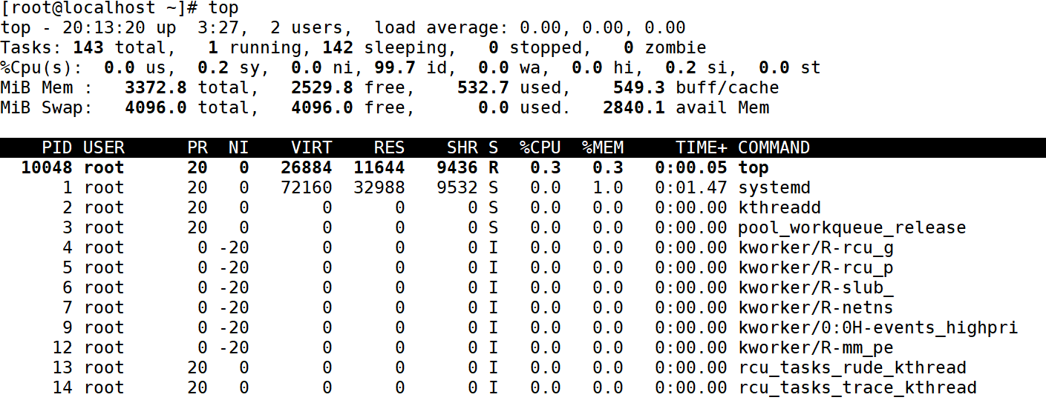Click the load average text
Screen dimensions: 1046x403
pos(530,28)
